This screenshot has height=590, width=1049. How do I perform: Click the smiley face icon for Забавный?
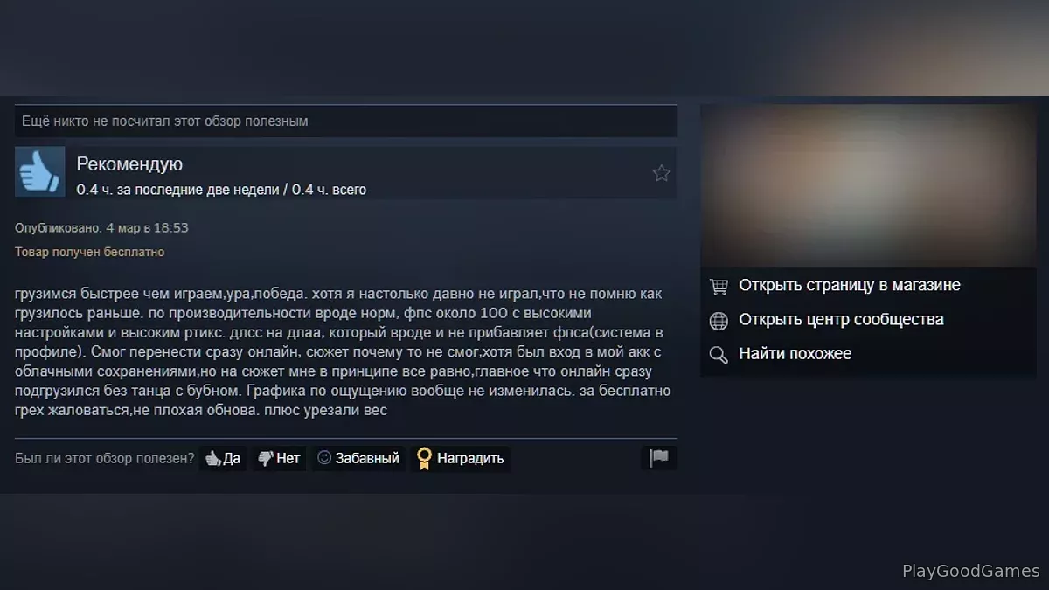tap(324, 457)
